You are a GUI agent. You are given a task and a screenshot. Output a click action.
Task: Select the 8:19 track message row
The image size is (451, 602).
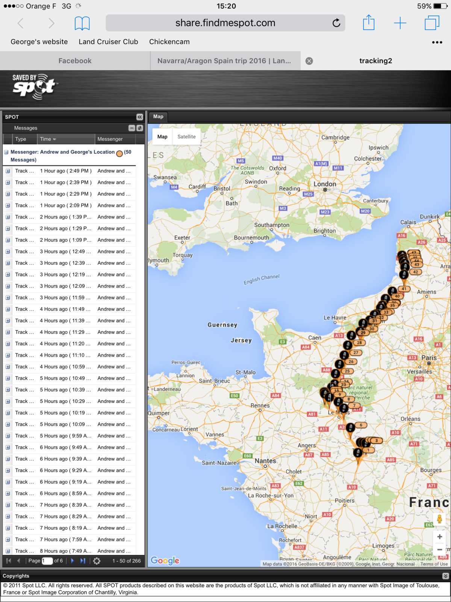point(69,528)
